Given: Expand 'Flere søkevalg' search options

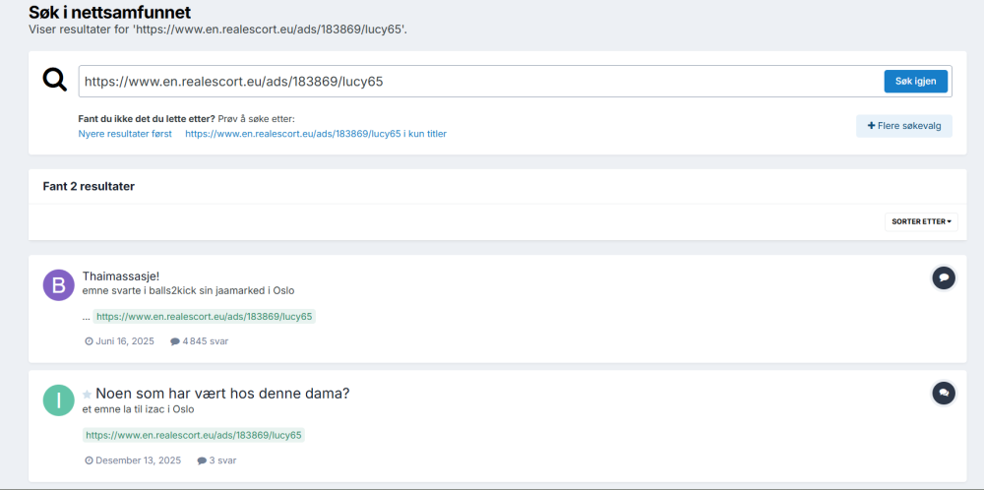Looking at the screenshot, I should click(x=903, y=126).
